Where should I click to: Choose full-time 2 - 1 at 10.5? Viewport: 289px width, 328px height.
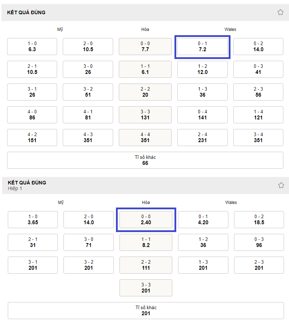[32, 69]
